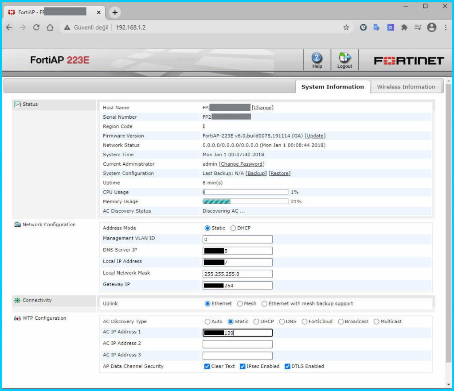
Task: Click the Backup configuration link
Action: 256,173
